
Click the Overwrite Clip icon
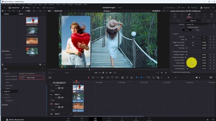(x=112, y=78)
